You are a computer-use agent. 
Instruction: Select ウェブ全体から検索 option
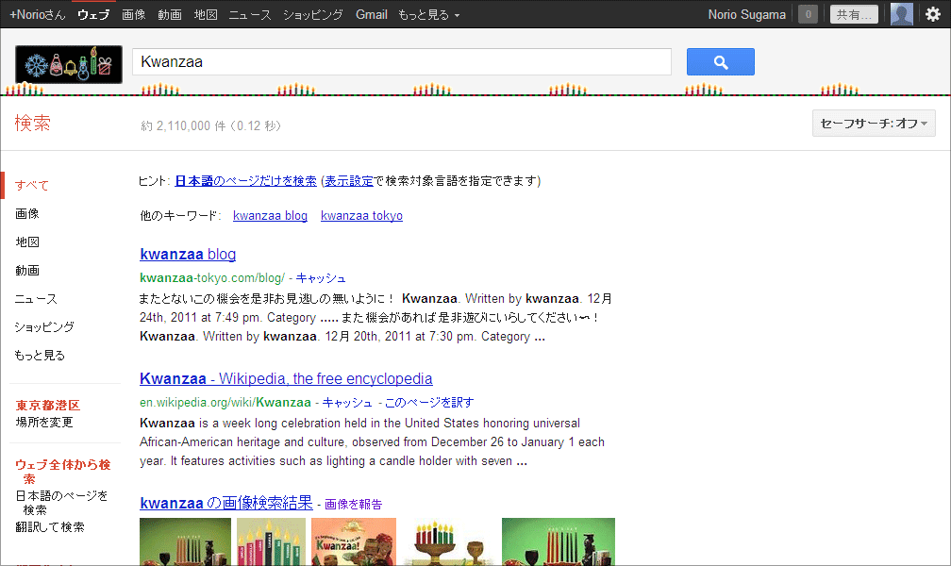pyautogui.click(x=62, y=472)
